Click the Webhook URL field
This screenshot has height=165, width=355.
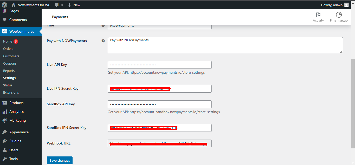159,143
